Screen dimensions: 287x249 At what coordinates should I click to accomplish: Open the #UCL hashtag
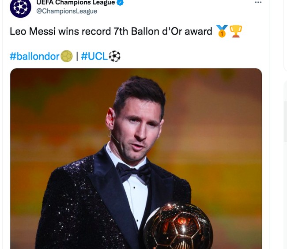pyautogui.click(x=94, y=57)
